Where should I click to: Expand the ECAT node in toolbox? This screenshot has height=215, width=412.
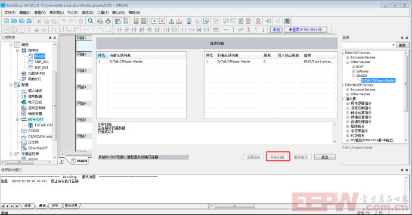click(353, 67)
